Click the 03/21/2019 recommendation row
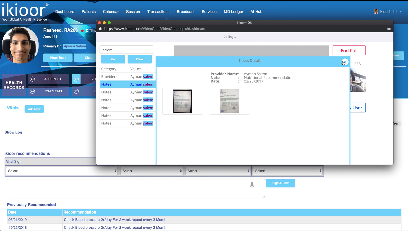Image resolution: width=408 pixels, height=231 pixels. point(204,220)
